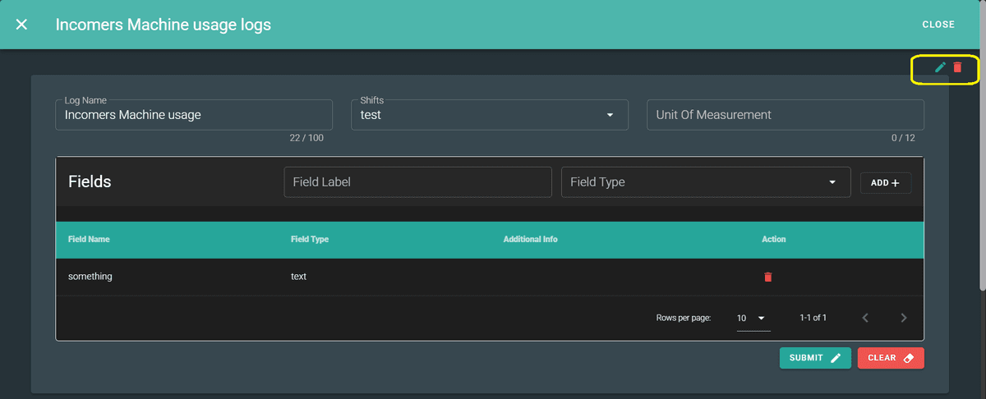Click the ADD + button
The image size is (986, 399).
[x=885, y=182]
